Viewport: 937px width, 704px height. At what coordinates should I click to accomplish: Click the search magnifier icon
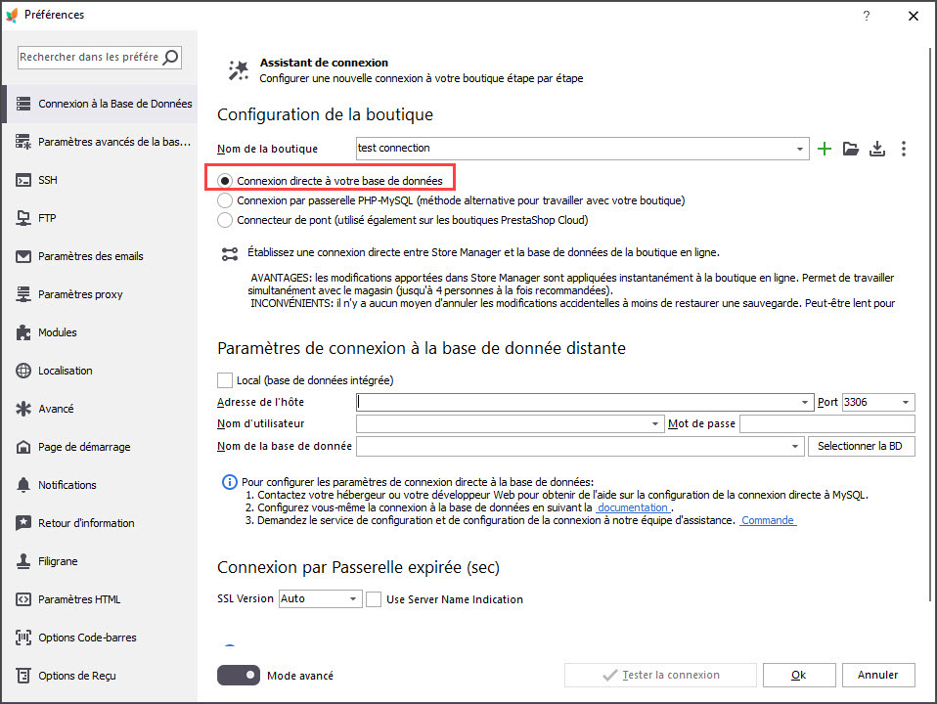pos(170,58)
